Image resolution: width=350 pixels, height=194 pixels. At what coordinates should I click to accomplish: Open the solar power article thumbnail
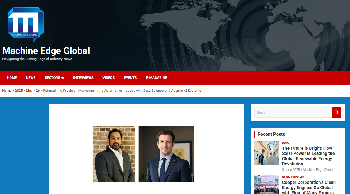(267, 153)
